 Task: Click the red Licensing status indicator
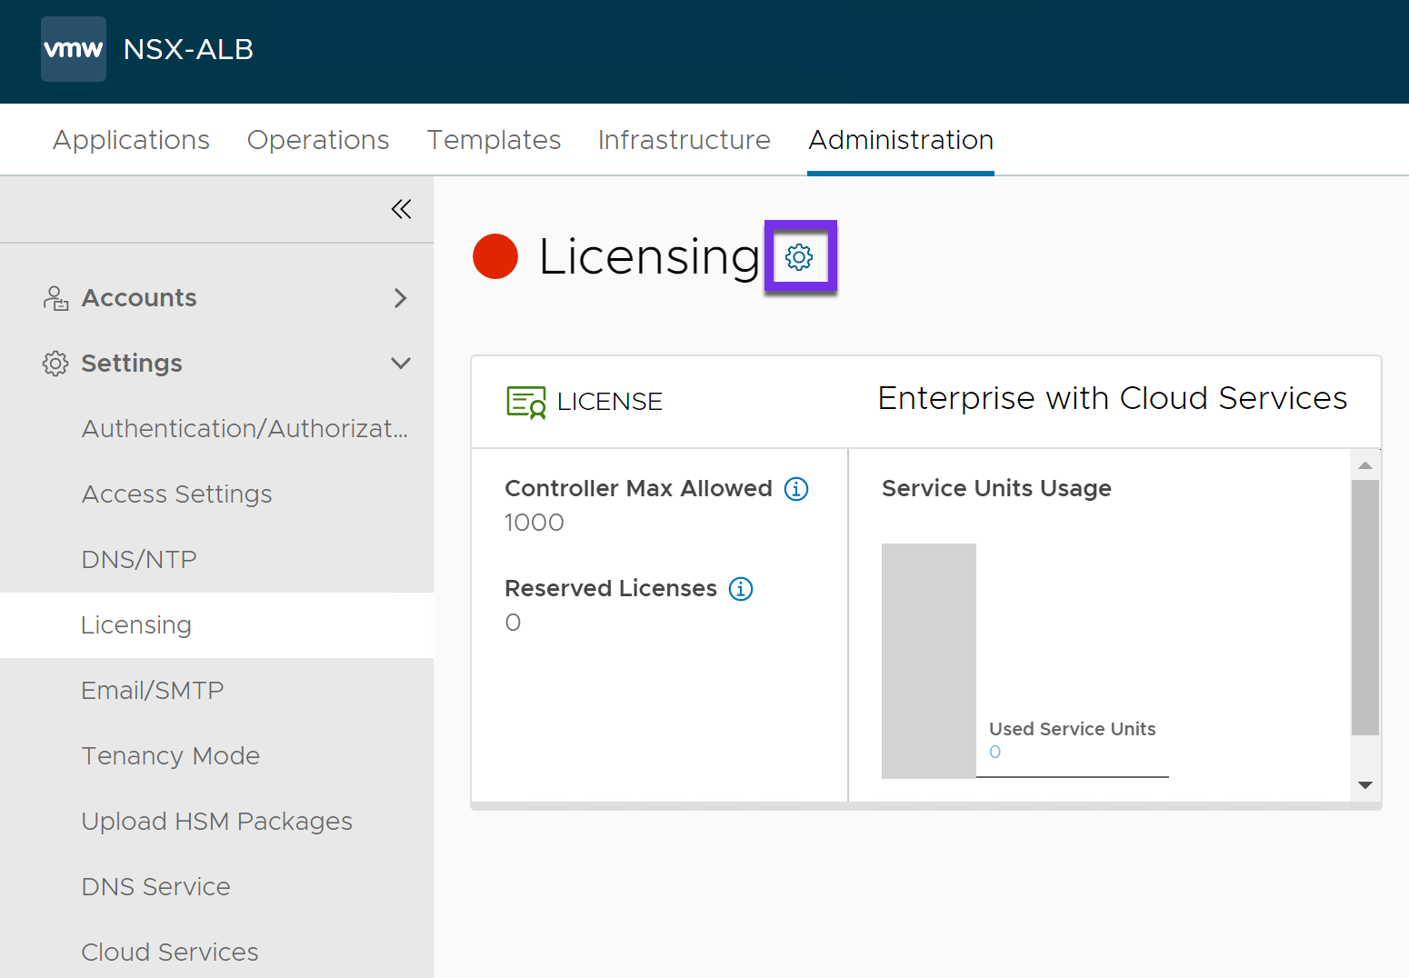point(495,256)
